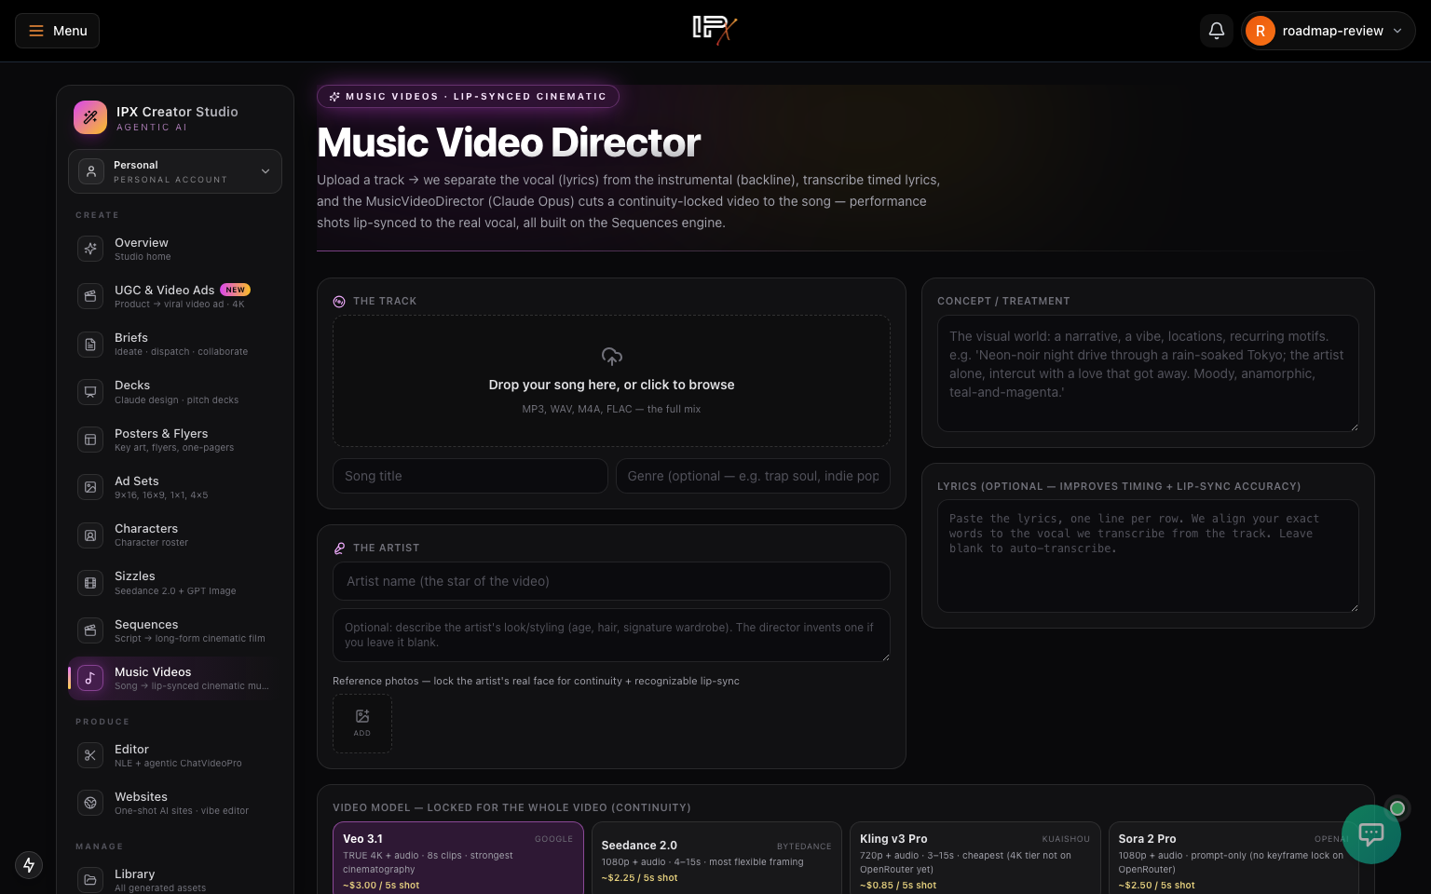Go to UGC & Video Ads
This screenshot has height=894, width=1431.
(175, 296)
